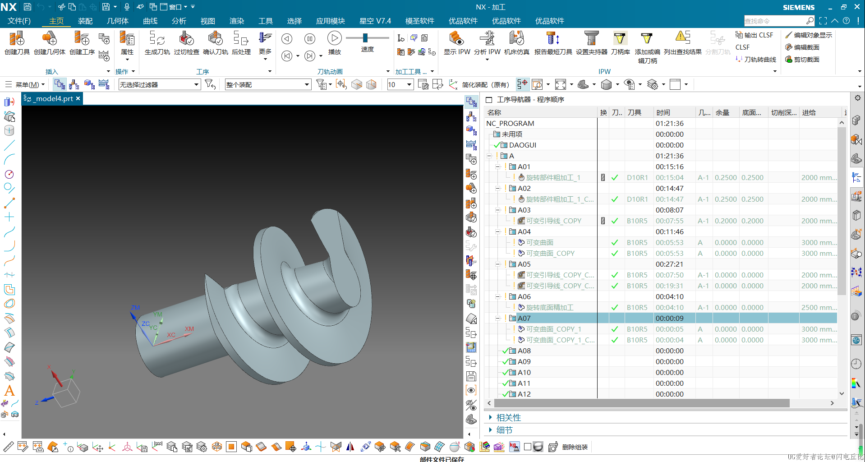Step back in tool path animation
The height and width of the screenshot is (462, 865).
click(x=287, y=56)
